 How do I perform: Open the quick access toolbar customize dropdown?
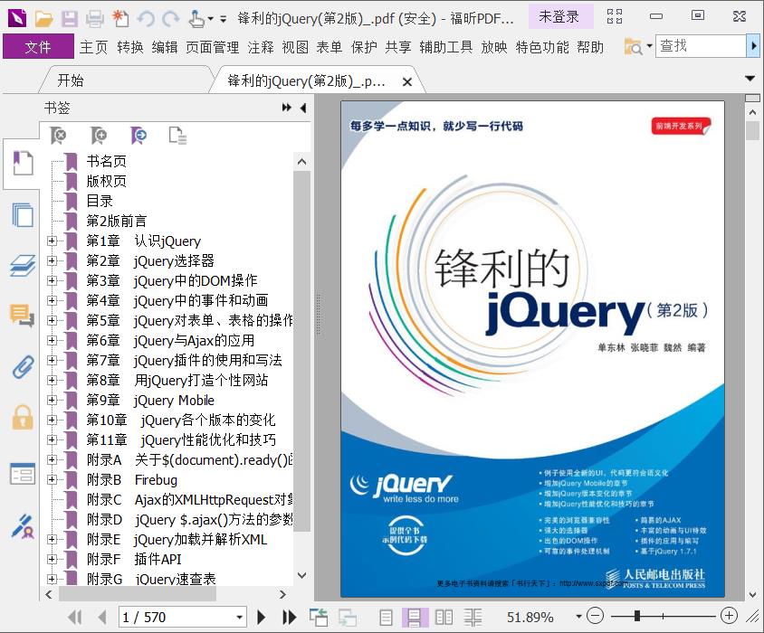224,20
